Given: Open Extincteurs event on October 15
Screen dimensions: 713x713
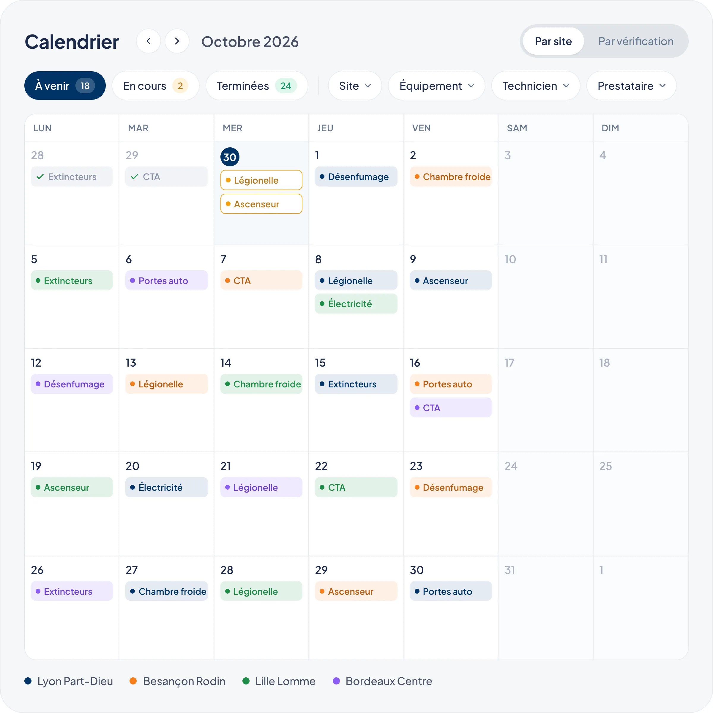Looking at the screenshot, I should point(356,384).
